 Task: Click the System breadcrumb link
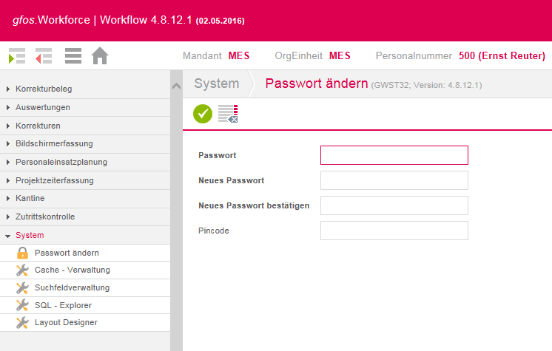pyautogui.click(x=217, y=84)
